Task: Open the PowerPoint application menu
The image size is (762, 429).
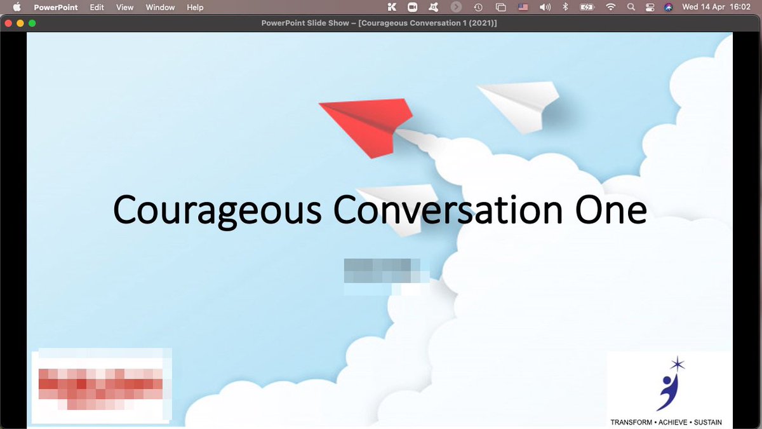Action: (56, 7)
